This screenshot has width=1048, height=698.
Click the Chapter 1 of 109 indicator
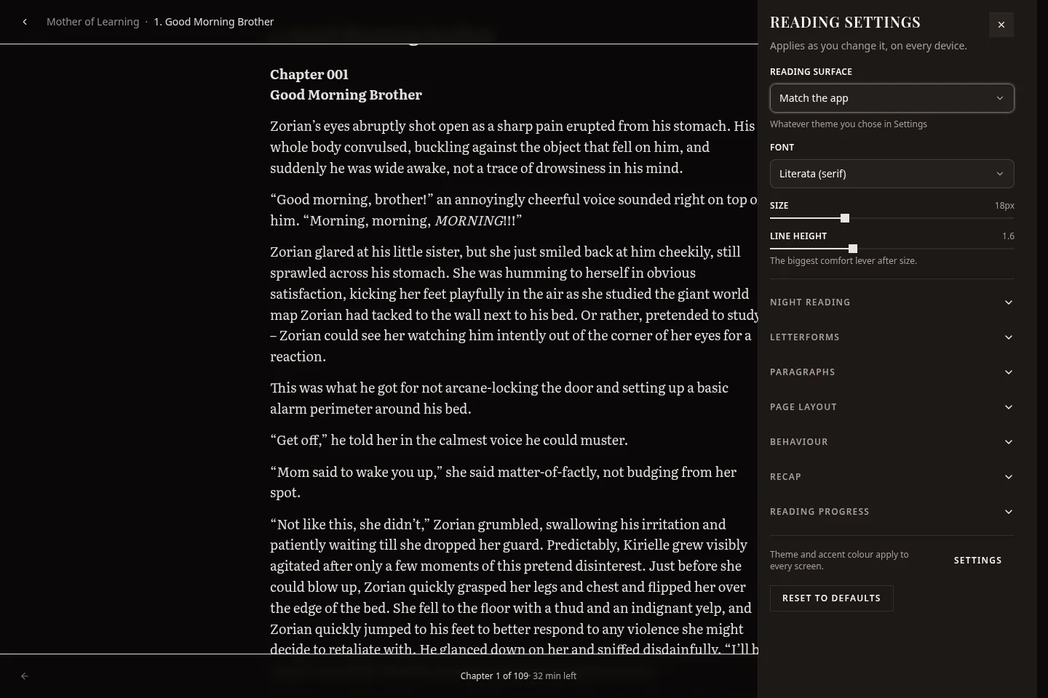pos(494,676)
